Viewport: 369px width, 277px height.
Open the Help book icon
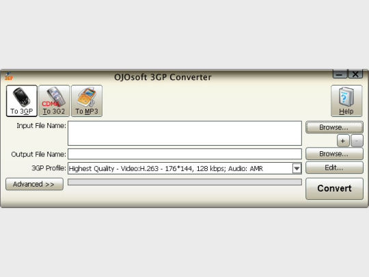346,101
